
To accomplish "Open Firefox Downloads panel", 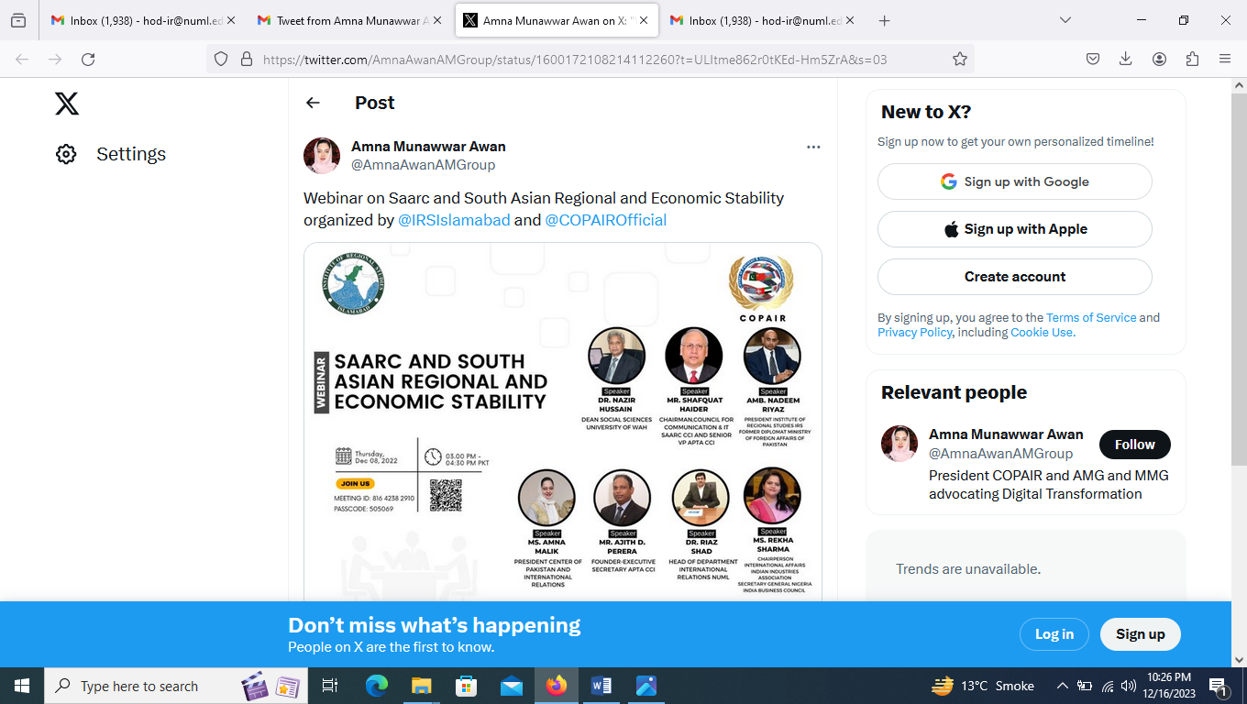I will [1126, 59].
